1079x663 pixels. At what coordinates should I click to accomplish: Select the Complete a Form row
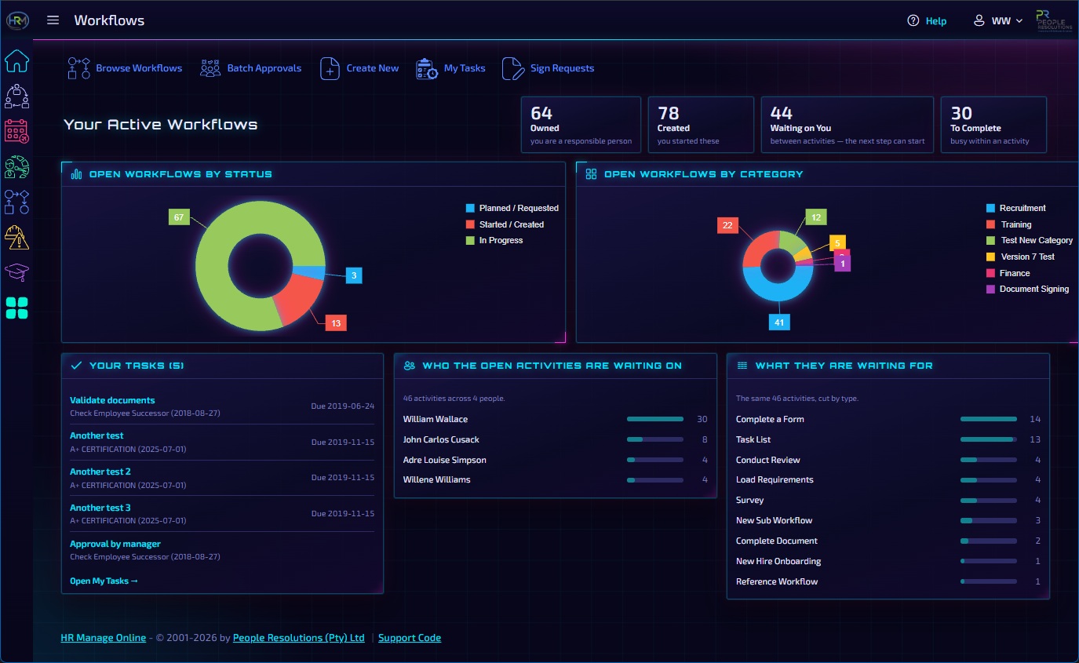pyautogui.click(x=888, y=419)
